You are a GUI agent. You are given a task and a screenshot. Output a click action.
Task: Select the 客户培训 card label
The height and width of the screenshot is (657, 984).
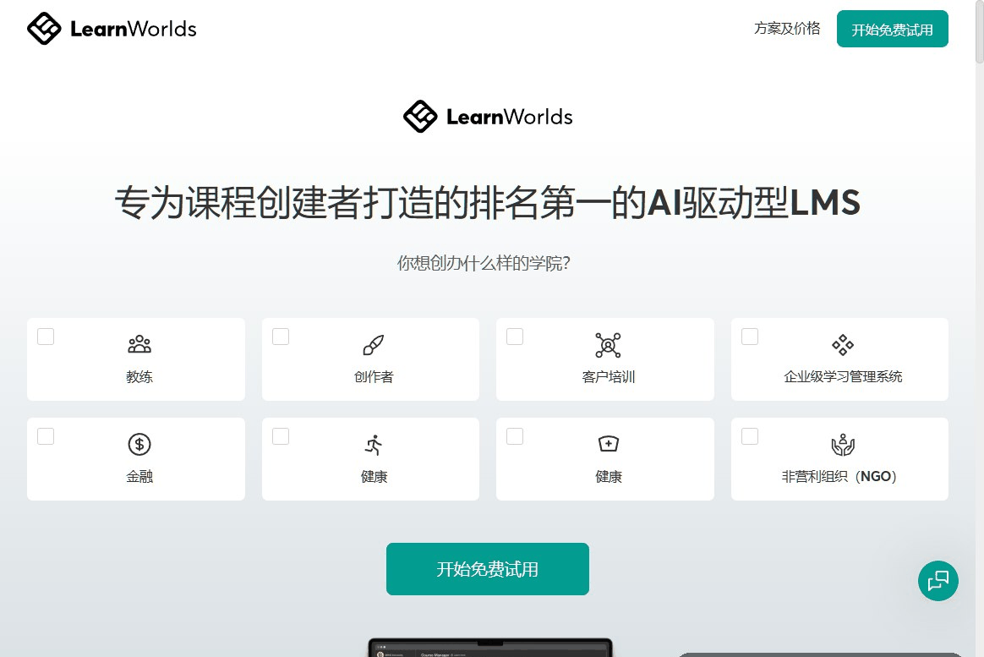pyautogui.click(x=608, y=376)
